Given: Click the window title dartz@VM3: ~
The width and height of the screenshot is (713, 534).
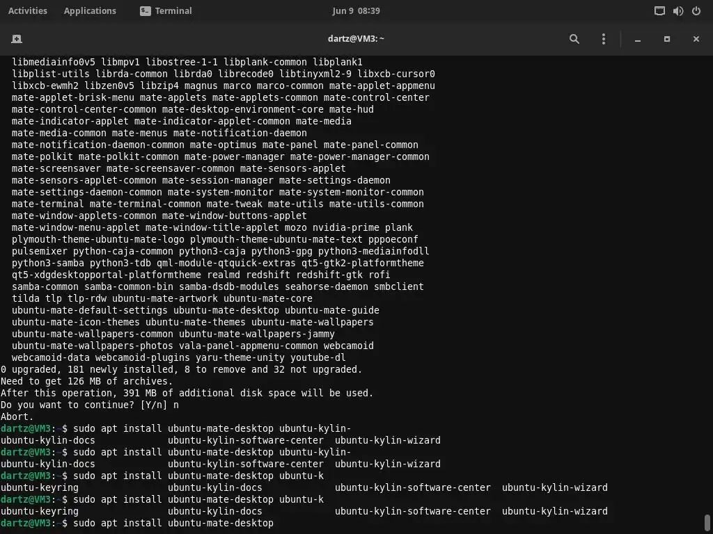Looking at the screenshot, I should pos(356,39).
